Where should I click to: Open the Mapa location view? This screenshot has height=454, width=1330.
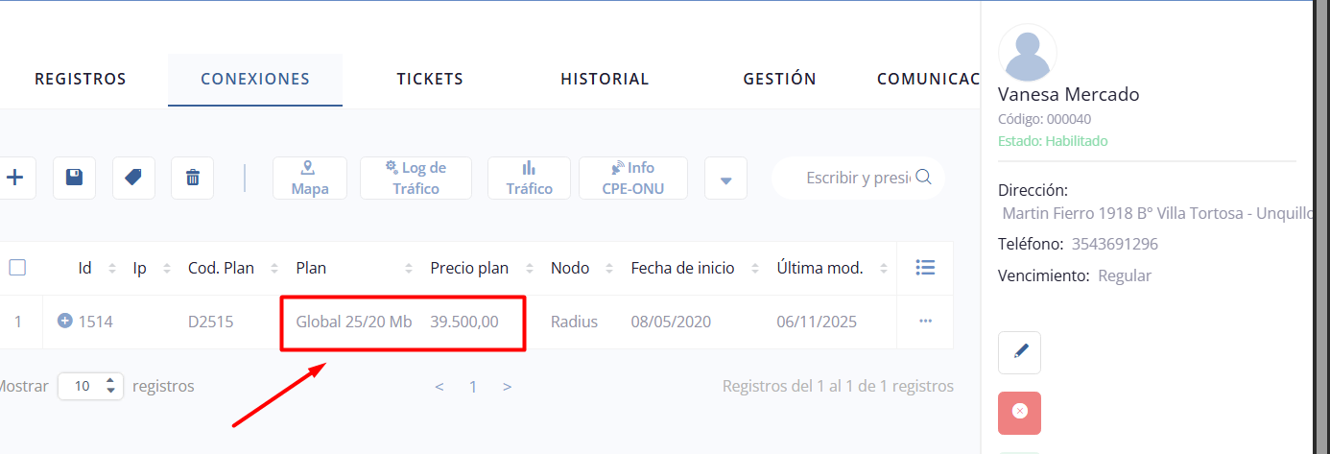click(x=309, y=178)
